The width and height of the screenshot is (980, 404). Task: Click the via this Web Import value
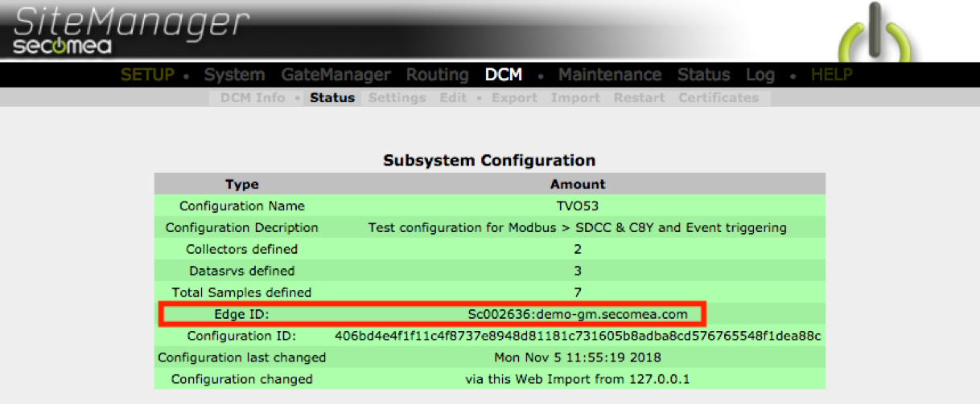(x=578, y=379)
